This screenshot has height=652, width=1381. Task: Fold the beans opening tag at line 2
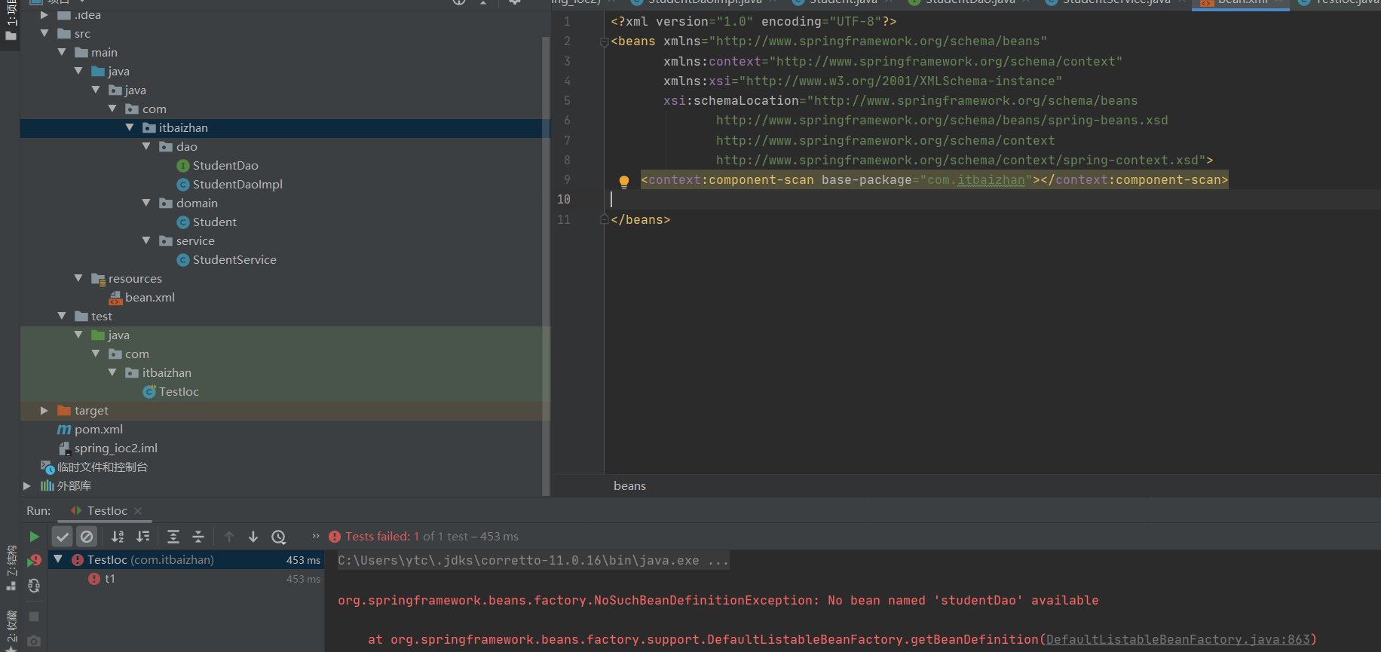click(x=604, y=42)
